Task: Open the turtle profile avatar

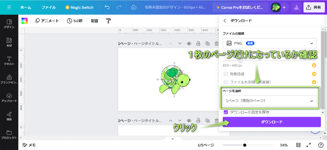Action: pos(275,7)
